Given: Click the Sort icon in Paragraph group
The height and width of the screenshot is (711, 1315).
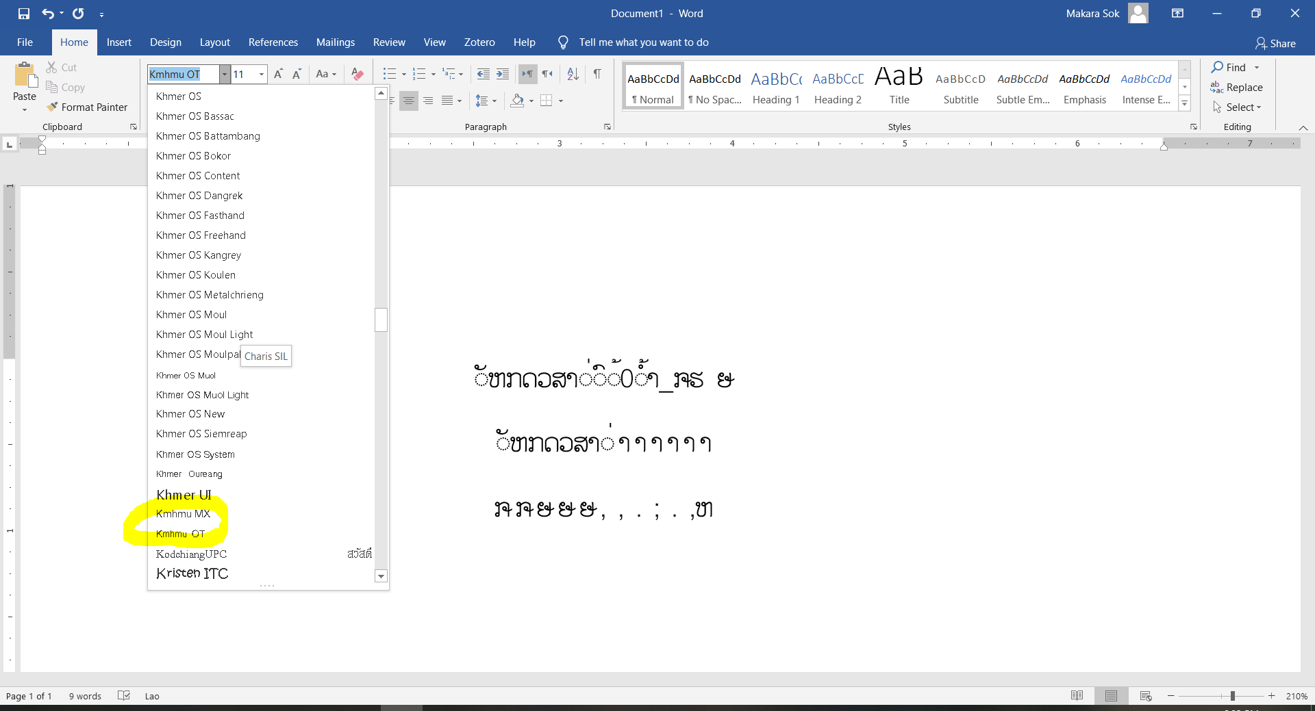Looking at the screenshot, I should pos(573,74).
